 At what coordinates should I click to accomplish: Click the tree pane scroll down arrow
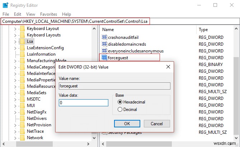(94, 138)
